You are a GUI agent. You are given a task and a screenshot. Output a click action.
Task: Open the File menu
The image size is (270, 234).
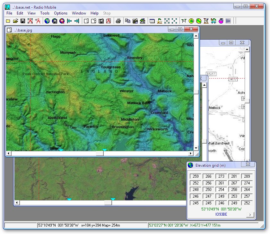click(9, 13)
